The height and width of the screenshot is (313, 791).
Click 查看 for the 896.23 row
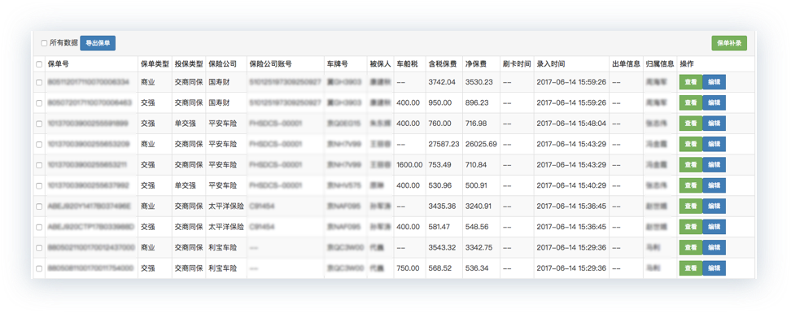pos(691,102)
